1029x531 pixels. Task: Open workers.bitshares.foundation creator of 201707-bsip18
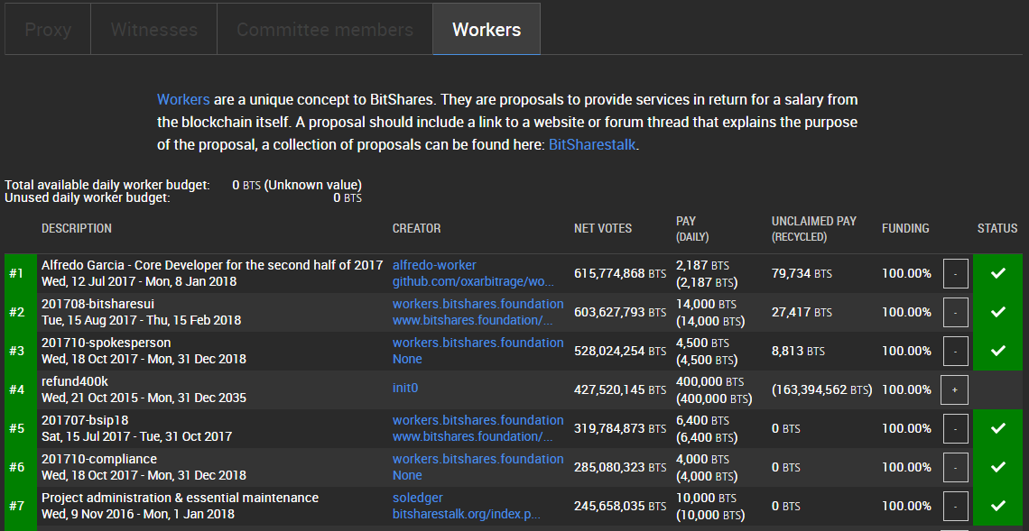pos(477,419)
